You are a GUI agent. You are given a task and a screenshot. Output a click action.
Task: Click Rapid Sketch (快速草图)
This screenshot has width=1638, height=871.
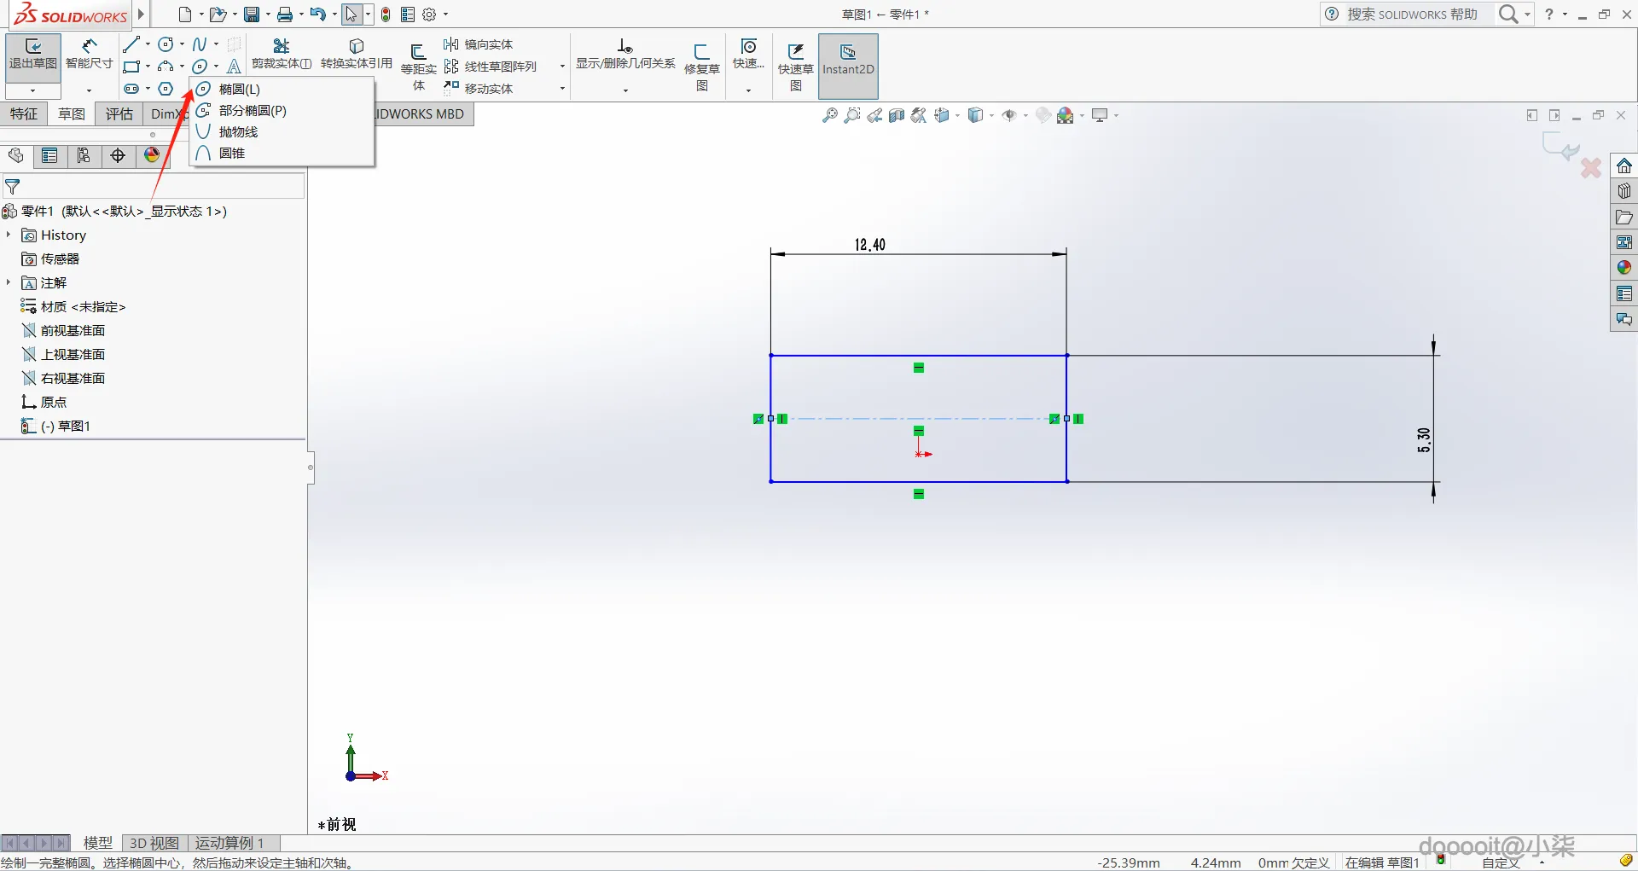pos(796,67)
